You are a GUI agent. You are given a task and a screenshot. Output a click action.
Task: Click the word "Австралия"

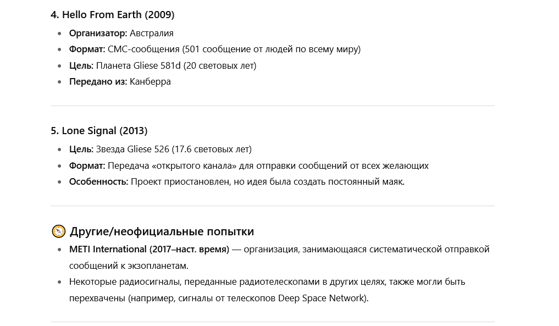click(x=152, y=33)
